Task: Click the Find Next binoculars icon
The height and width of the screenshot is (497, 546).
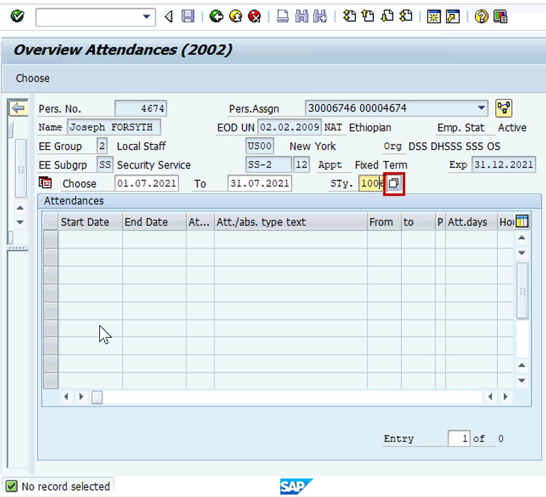Action: point(320,16)
